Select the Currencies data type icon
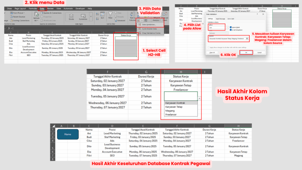Screen dimensions: 302x170 point(83,16)
